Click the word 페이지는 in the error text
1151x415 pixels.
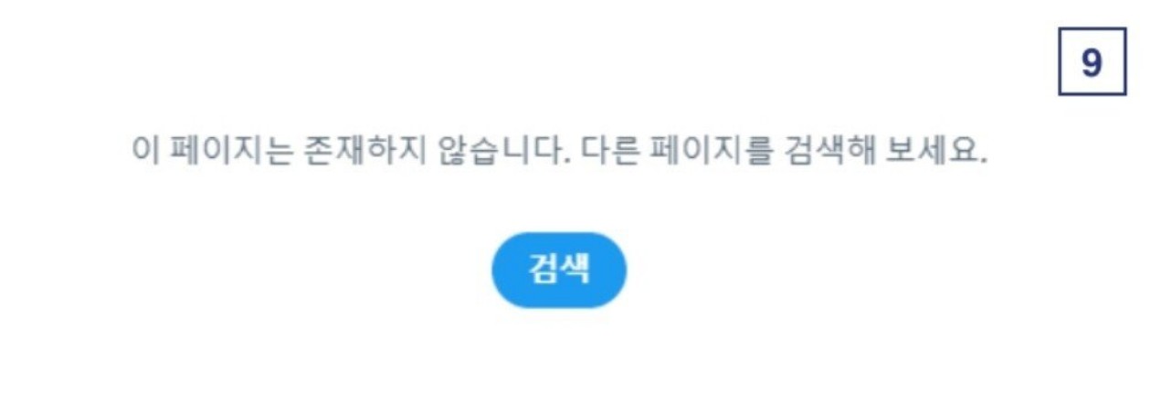pos(222,153)
